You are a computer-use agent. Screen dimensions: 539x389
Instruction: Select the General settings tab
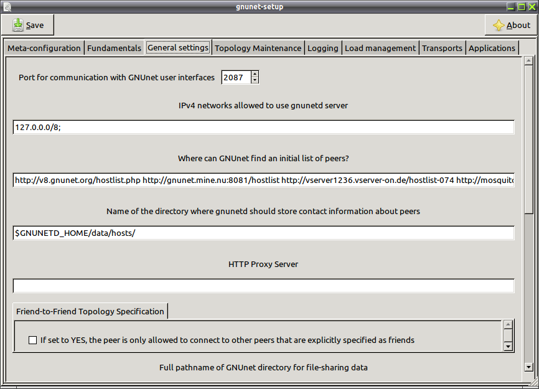pos(178,47)
